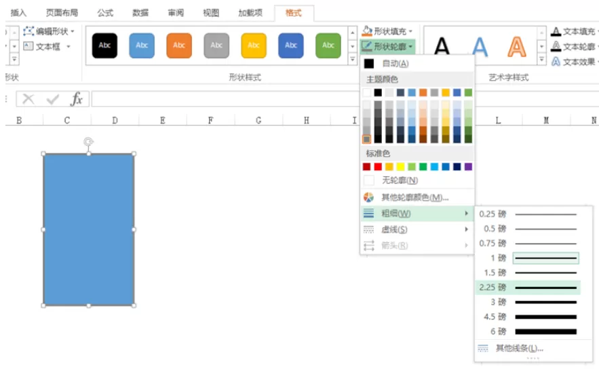599x373 pixels.
Task: Select the 格式 ribbon tab
Action: coord(294,13)
